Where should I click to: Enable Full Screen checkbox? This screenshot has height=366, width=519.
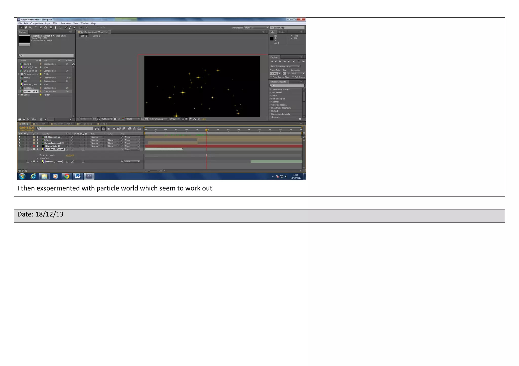[x=293, y=77]
